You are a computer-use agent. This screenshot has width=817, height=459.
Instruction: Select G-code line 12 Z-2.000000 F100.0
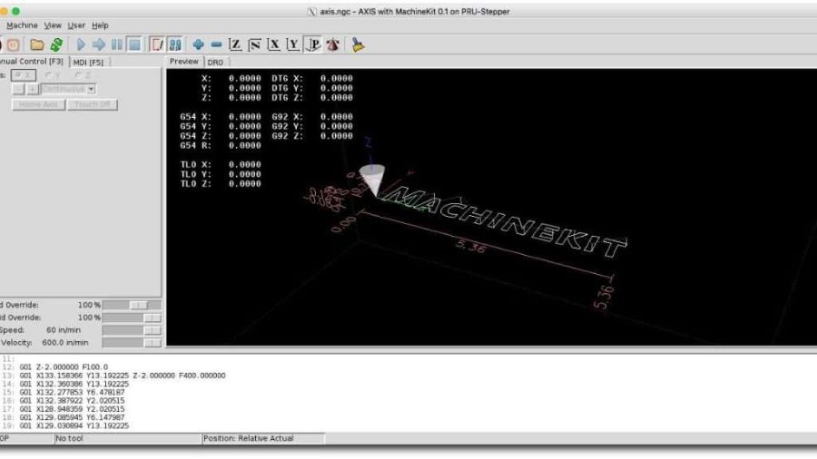point(64,366)
